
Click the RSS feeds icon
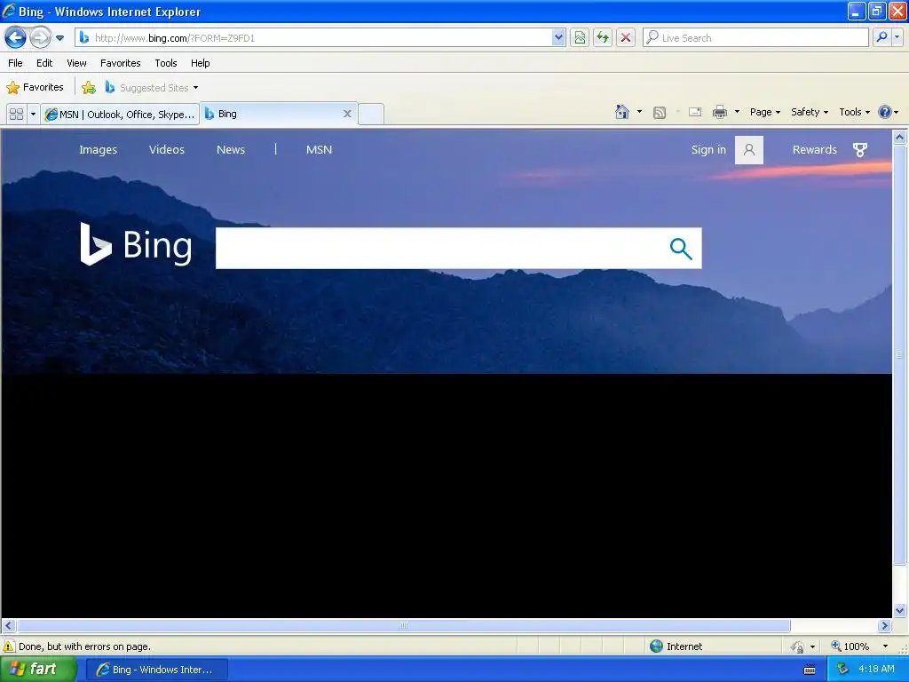660,113
